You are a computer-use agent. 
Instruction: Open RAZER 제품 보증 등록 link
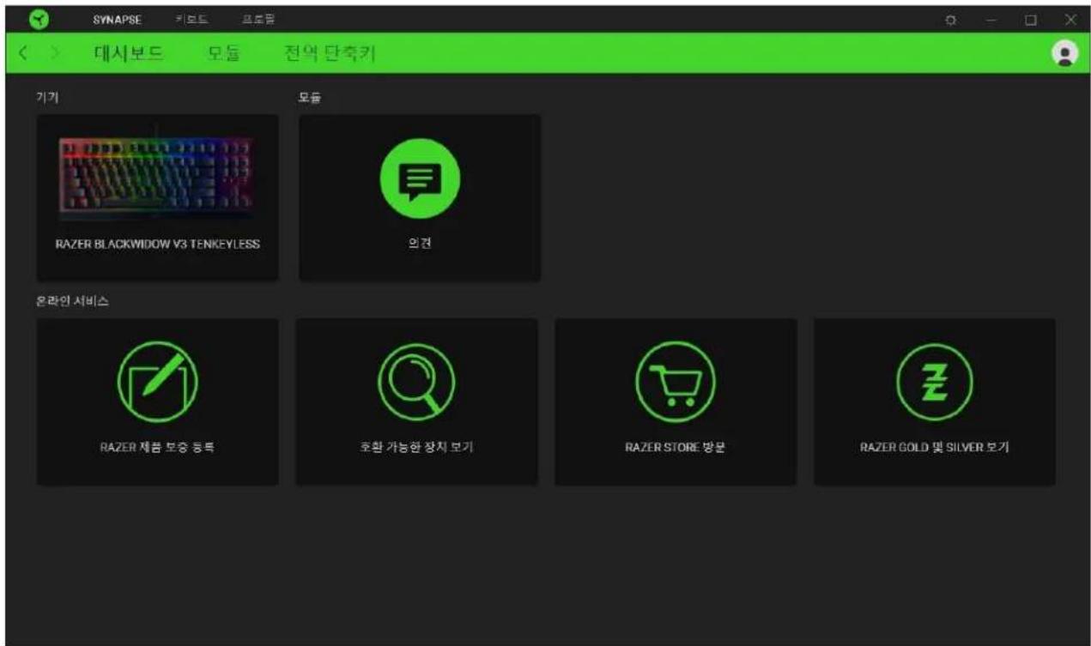click(157, 449)
